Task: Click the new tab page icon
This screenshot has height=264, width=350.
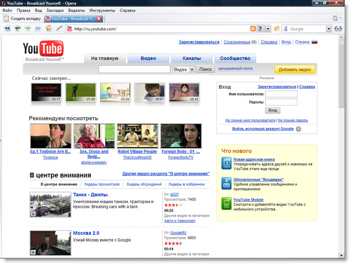Action: coord(6,18)
